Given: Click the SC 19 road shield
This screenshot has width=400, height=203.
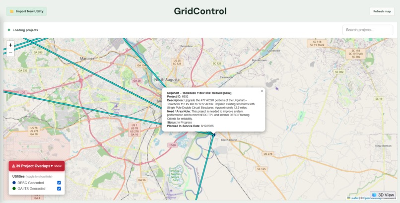Looking at the screenshot, I should pyautogui.click(x=379, y=99).
